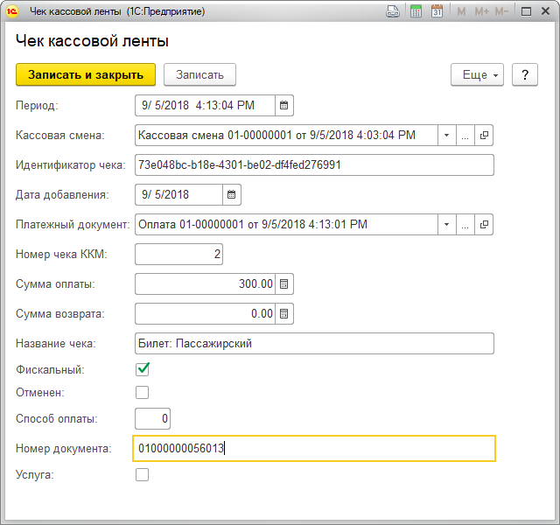Image resolution: width=560 pixels, height=525 pixels.
Task: Open the Еще dropdown menu
Action: pyautogui.click(x=477, y=74)
